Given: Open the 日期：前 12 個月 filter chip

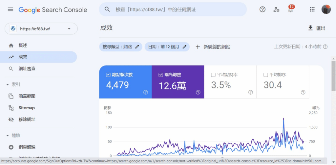Looking at the screenshot, I should click(x=167, y=47).
